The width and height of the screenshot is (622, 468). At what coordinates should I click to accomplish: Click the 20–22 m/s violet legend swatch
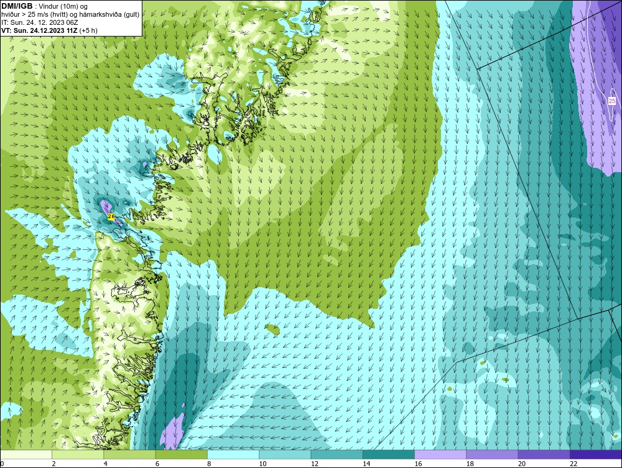coord(544,454)
